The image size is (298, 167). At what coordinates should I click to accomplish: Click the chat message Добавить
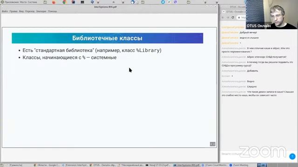(252, 71)
